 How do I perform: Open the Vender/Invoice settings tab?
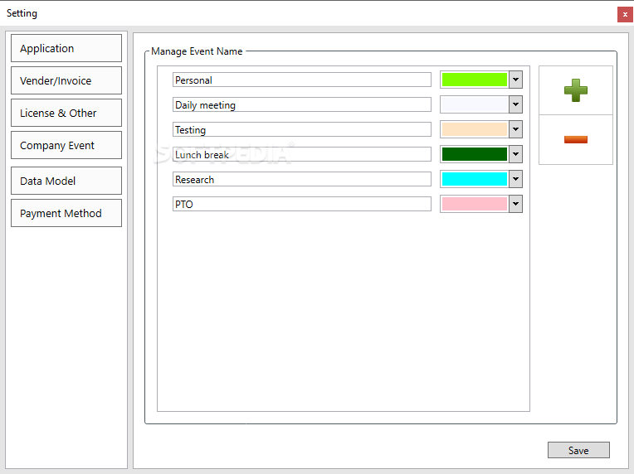pyautogui.click(x=66, y=80)
